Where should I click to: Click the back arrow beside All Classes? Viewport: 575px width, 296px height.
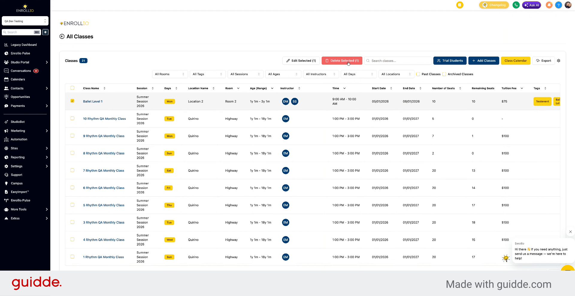(62, 37)
